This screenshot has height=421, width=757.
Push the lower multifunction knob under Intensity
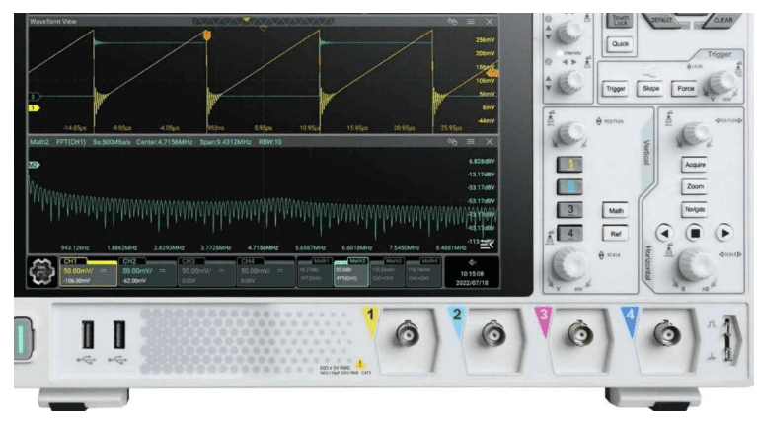click(x=570, y=82)
